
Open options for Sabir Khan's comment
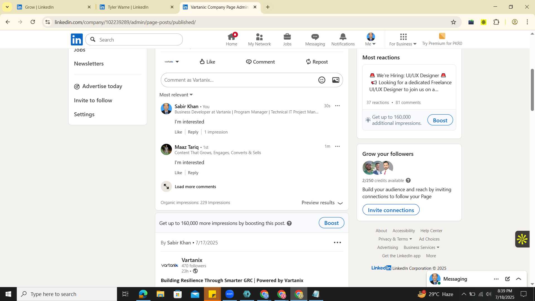click(x=337, y=106)
